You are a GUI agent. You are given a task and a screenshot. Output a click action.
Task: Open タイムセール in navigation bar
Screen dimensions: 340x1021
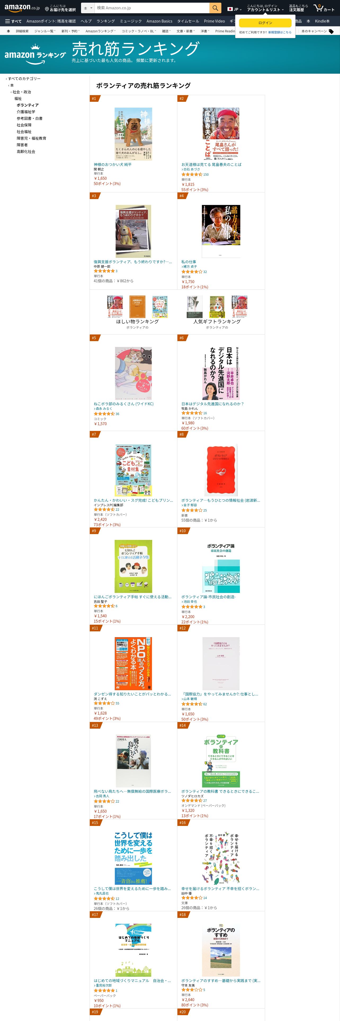pos(188,21)
